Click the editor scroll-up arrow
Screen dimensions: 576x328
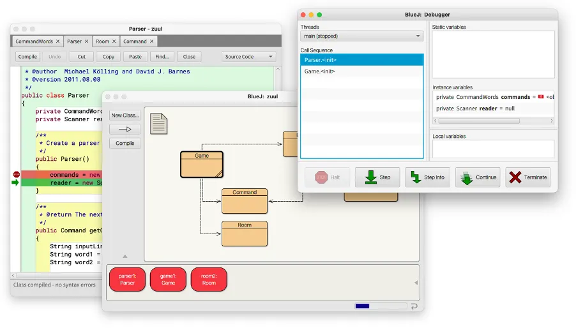278,69
